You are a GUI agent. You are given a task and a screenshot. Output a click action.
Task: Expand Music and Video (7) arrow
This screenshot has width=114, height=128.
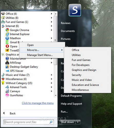pyautogui.click(x=52, y=75)
